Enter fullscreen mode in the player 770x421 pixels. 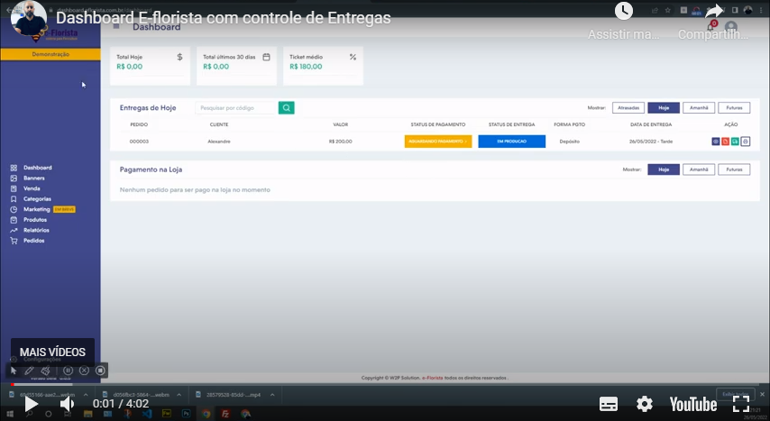coord(741,404)
